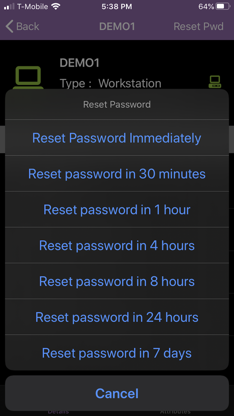Tap Reset Pwd in the navigation bar
Viewport: 234px width, 416px height.
click(x=199, y=26)
